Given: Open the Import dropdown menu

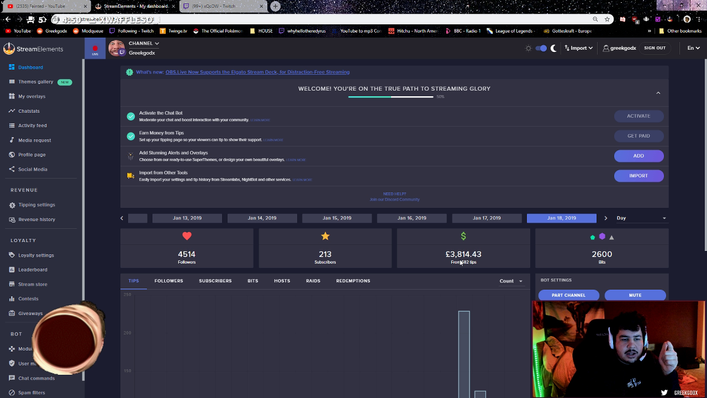Looking at the screenshot, I should click(x=578, y=48).
